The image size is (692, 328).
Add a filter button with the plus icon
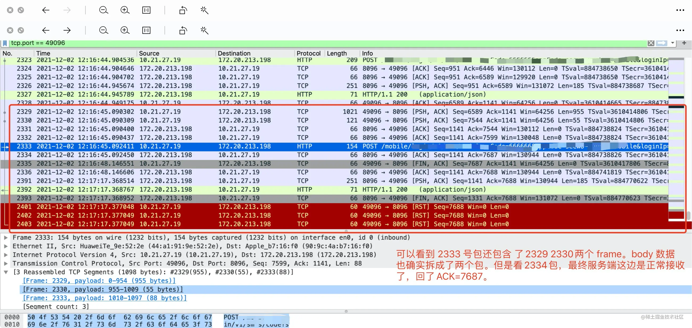684,43
